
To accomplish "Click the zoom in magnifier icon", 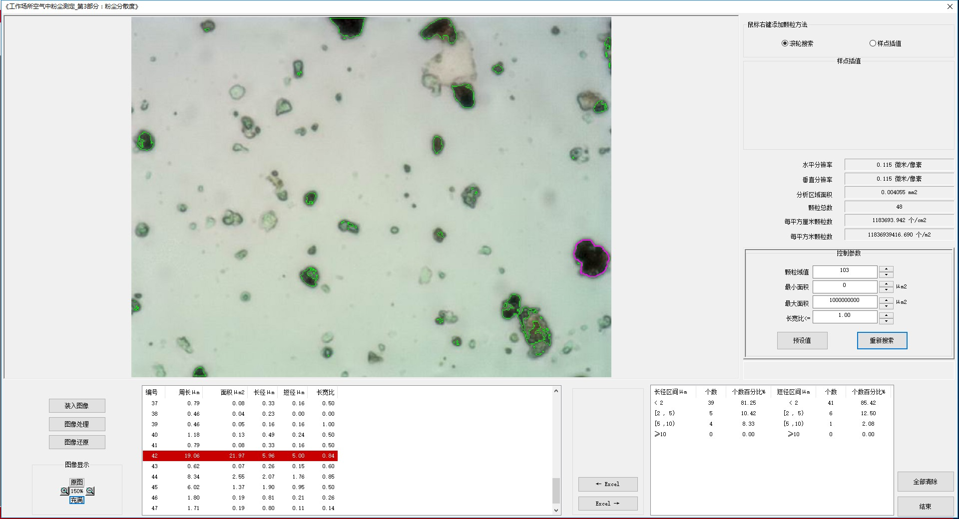I will pyautogui.click(x=64, y=491).
